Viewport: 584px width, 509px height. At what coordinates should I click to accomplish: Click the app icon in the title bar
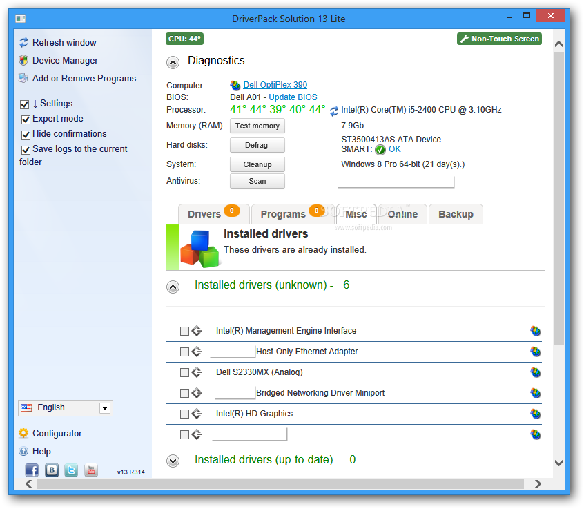point(21,19)
